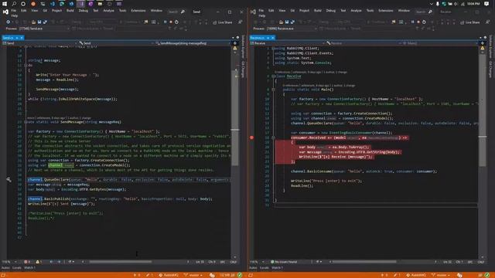This screenshot has height=278, width=495.
Task: Click Live Share in Receive window
Action: point(470,22)
